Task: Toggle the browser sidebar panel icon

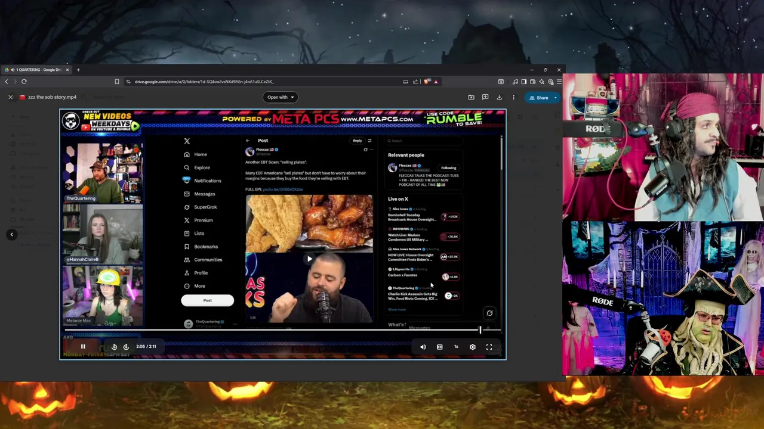Action: [524, 82]
